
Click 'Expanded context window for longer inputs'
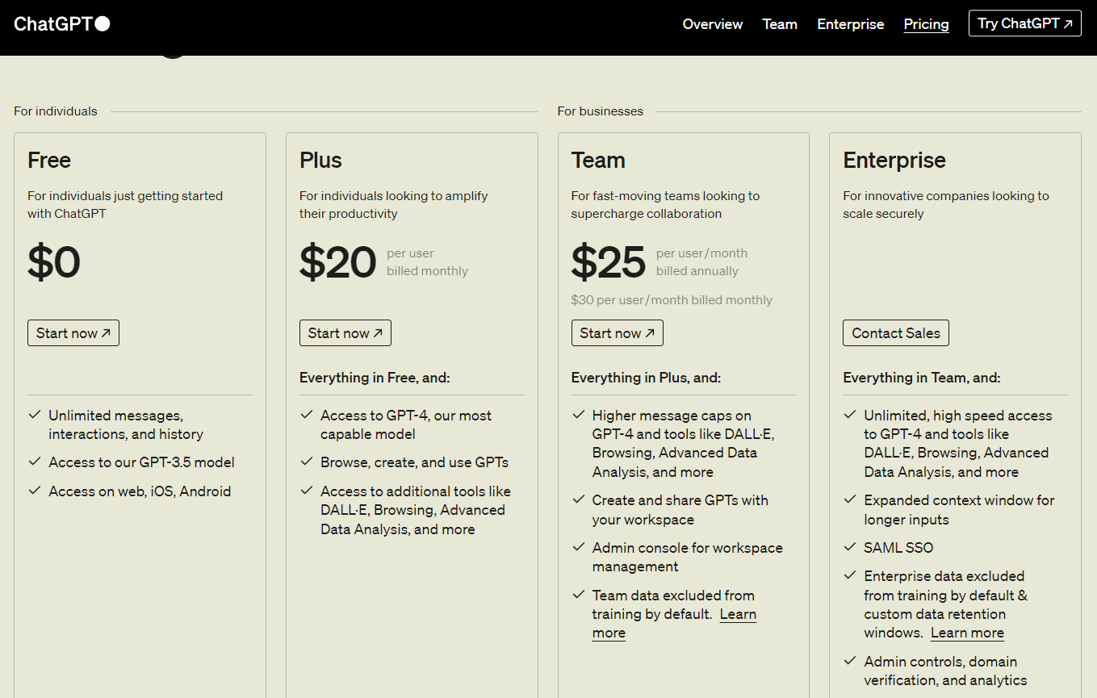pos(959,509)
